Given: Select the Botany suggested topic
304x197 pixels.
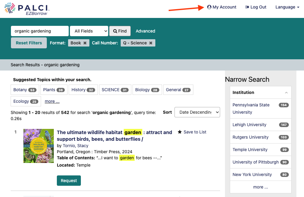Looking at the screenshot, I should click(x=25, y=90).
